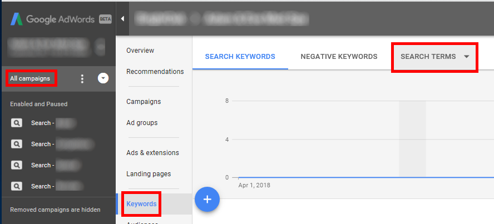Switch to the Search Keywords tab
494x224 pixels.
click(x=240, y=57)
